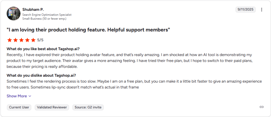Screen dimensions: 271x117
Task: Open Shubham P.'s profile picture
Action: 13,13
